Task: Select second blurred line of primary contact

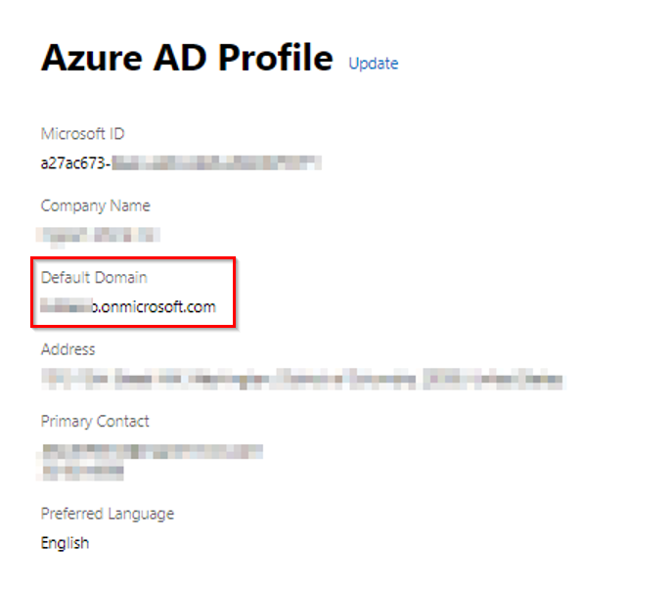Action: tap(82, 471)
